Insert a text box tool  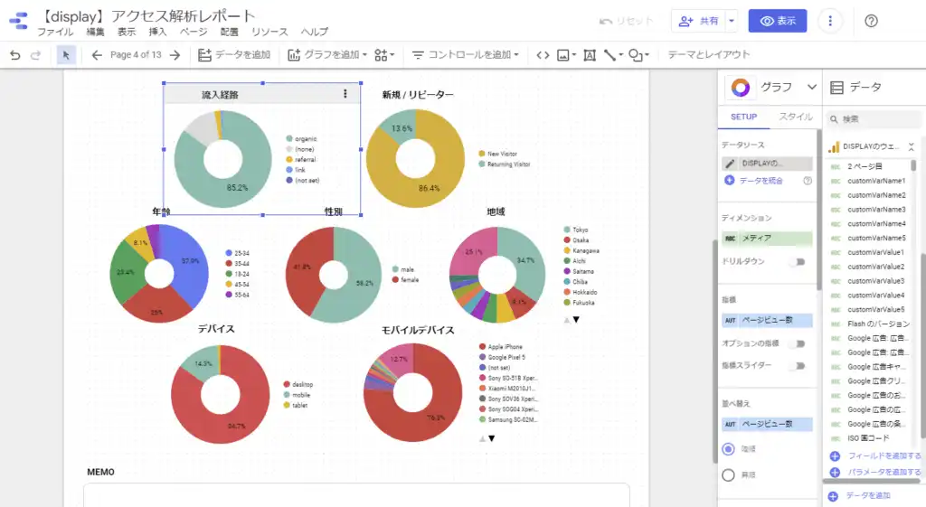coord(590,55)
